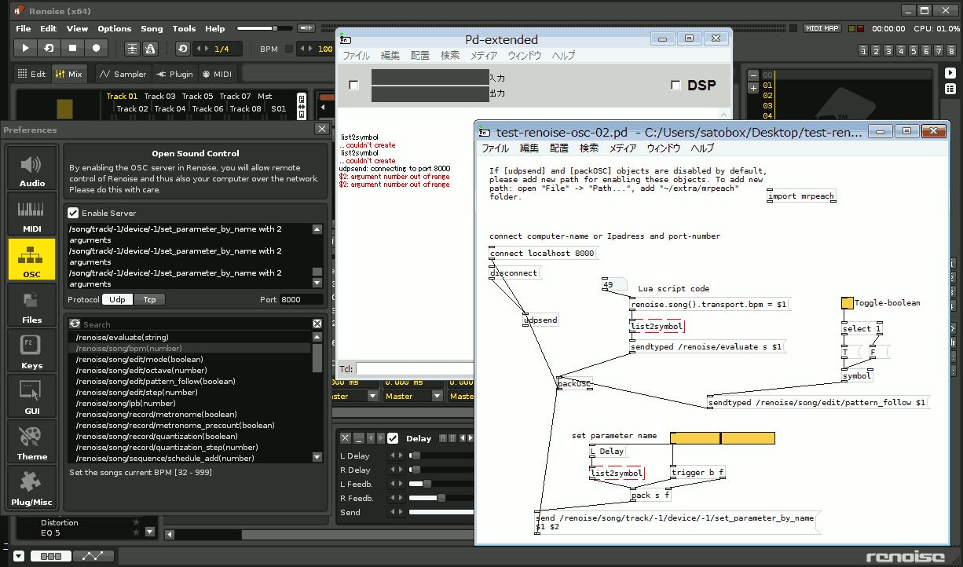
Task: Stop playback in the Renoise transport
Action: coord(72,48)
